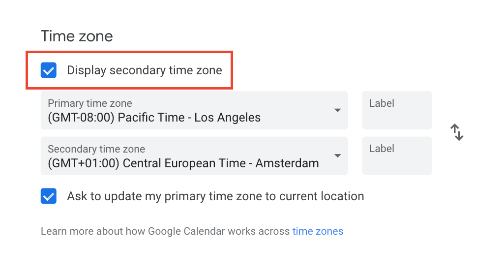
Task: Expand the Secondary time zone dropdown arrow
Action: pyautogui.click(x=337, y=156)
